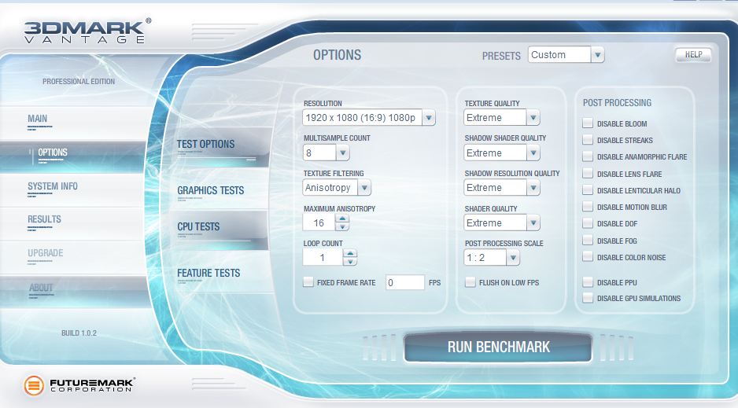Image resolution: width=738 pixels, height=408 pixels.
Task: Check the Disable Lenticular Halo box
Action: (x=588, y=190)
